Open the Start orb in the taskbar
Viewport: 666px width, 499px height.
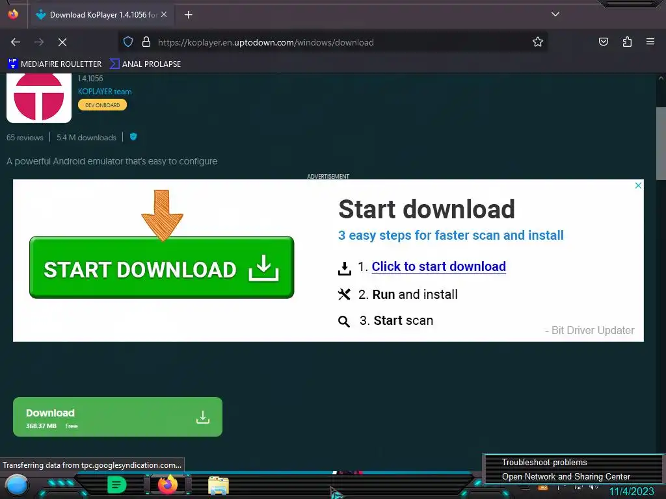tap(16, 485)
